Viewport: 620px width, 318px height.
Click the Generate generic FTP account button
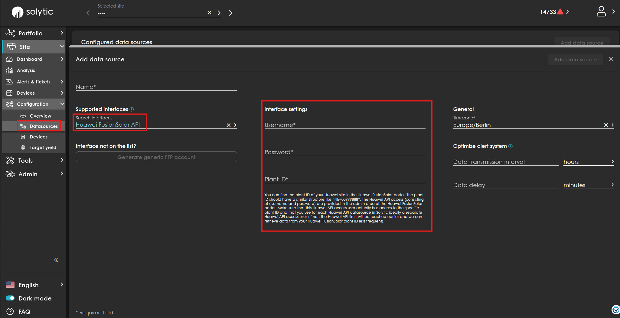click(x=156, y=157)
